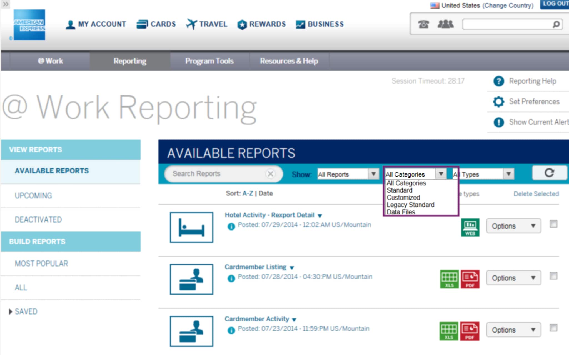Image resolution: width=569 pixels, height=355 pixels.
Task: Switch to the Program Tools tab
Action: [x=209, y=61]
